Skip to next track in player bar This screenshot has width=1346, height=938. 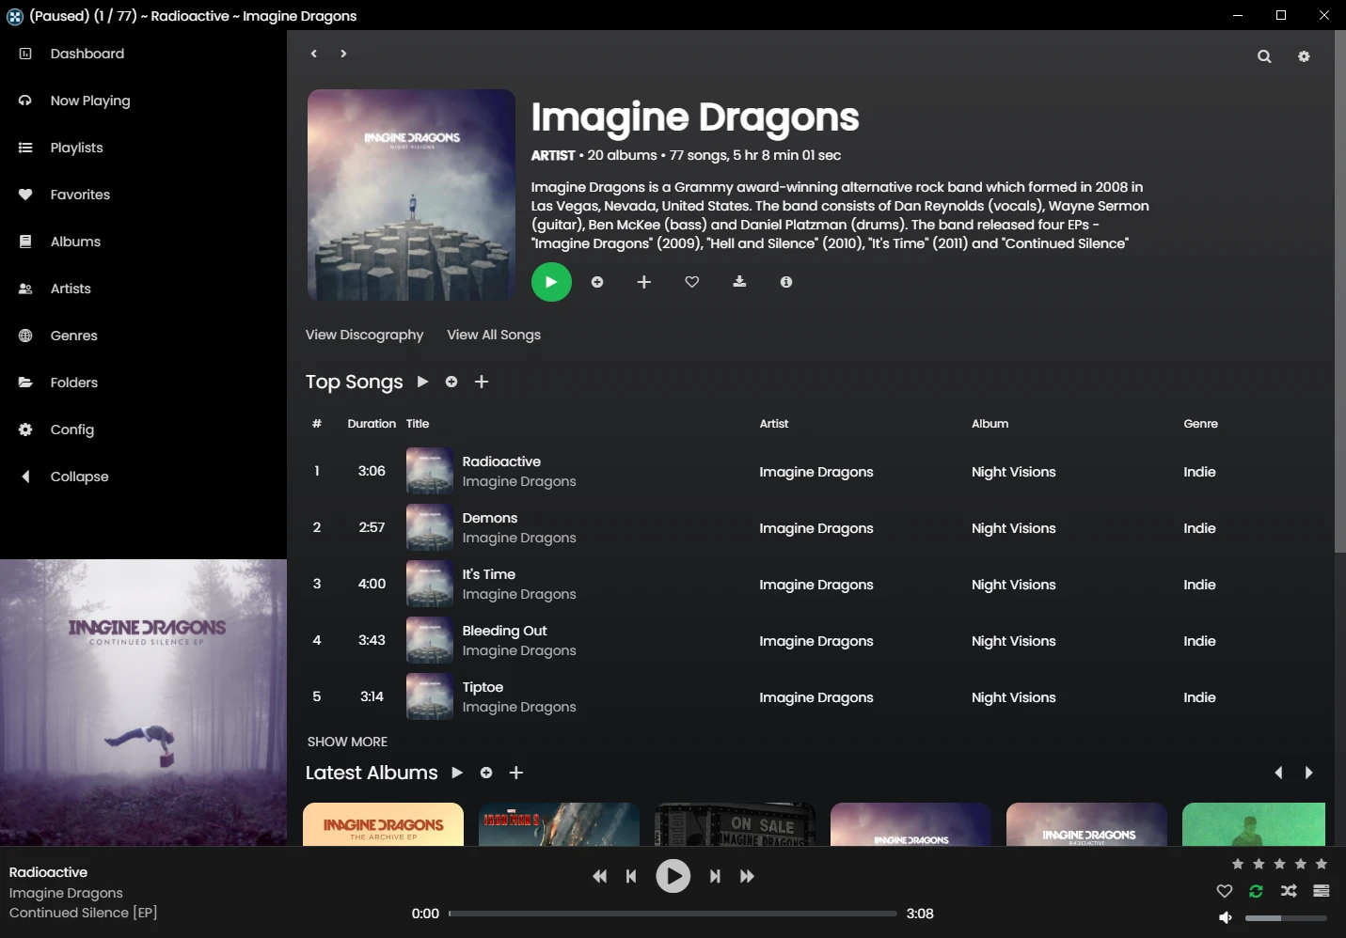coord(715,876)
